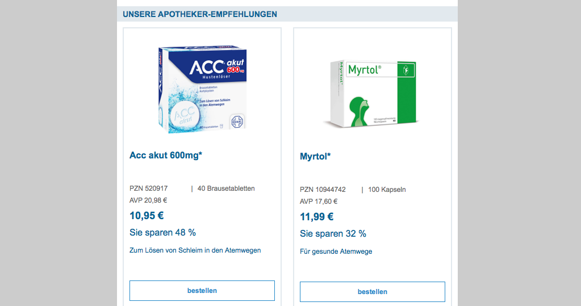This screenshot has height=306, width=581.
Task: Click the AVP 20,98 € reference price
Action: click(148, 200)
